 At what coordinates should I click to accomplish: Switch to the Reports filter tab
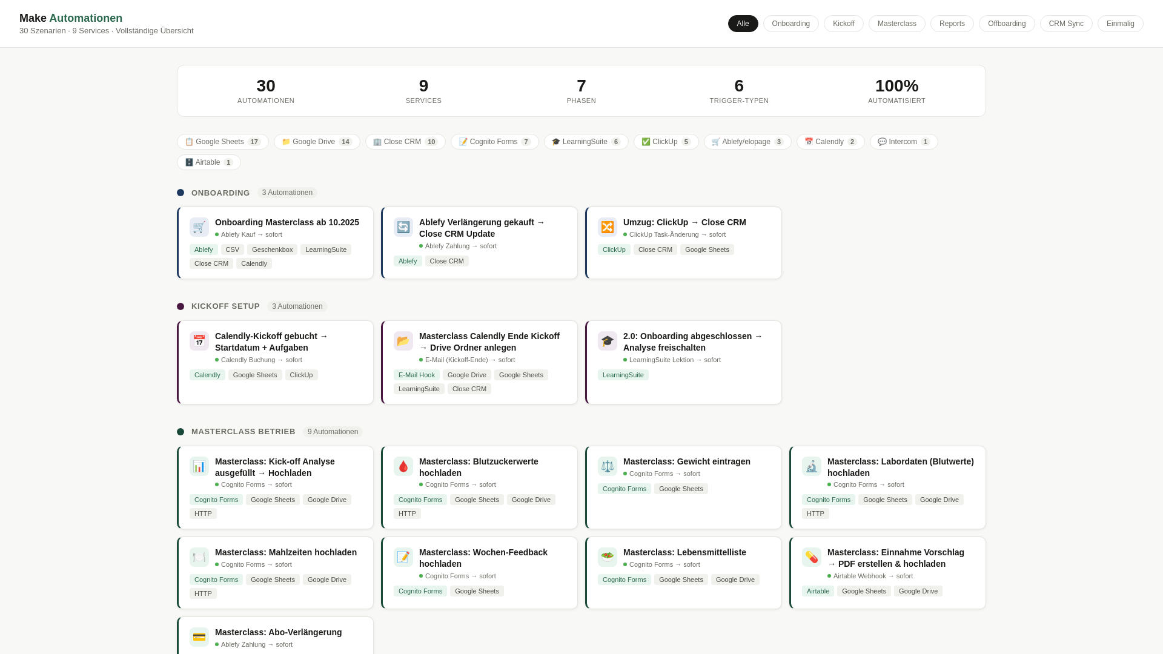pyautogui.click(x=952, y=24)
